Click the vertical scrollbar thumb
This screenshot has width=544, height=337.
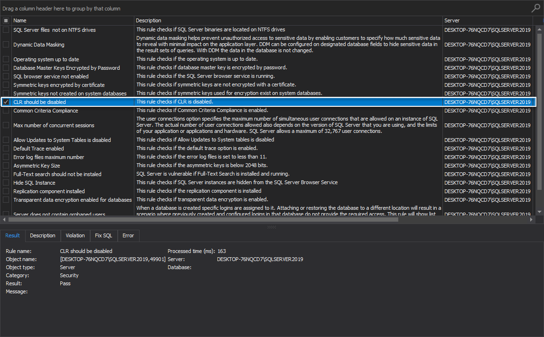click(539, 112)
